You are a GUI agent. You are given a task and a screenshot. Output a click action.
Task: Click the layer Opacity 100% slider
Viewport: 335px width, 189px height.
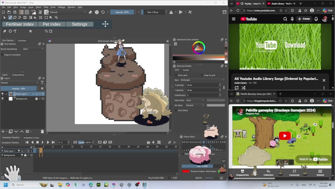18,89
